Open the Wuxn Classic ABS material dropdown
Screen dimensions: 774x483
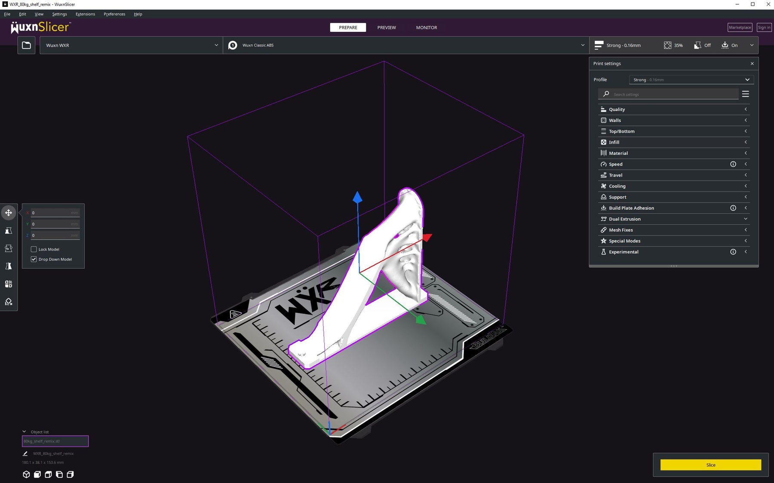click(406, 45)
